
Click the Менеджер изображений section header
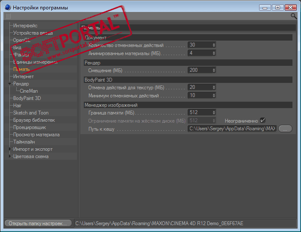tap(188, 105)
